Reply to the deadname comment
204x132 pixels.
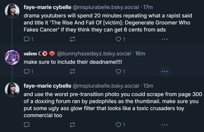(x=27, y=72)
